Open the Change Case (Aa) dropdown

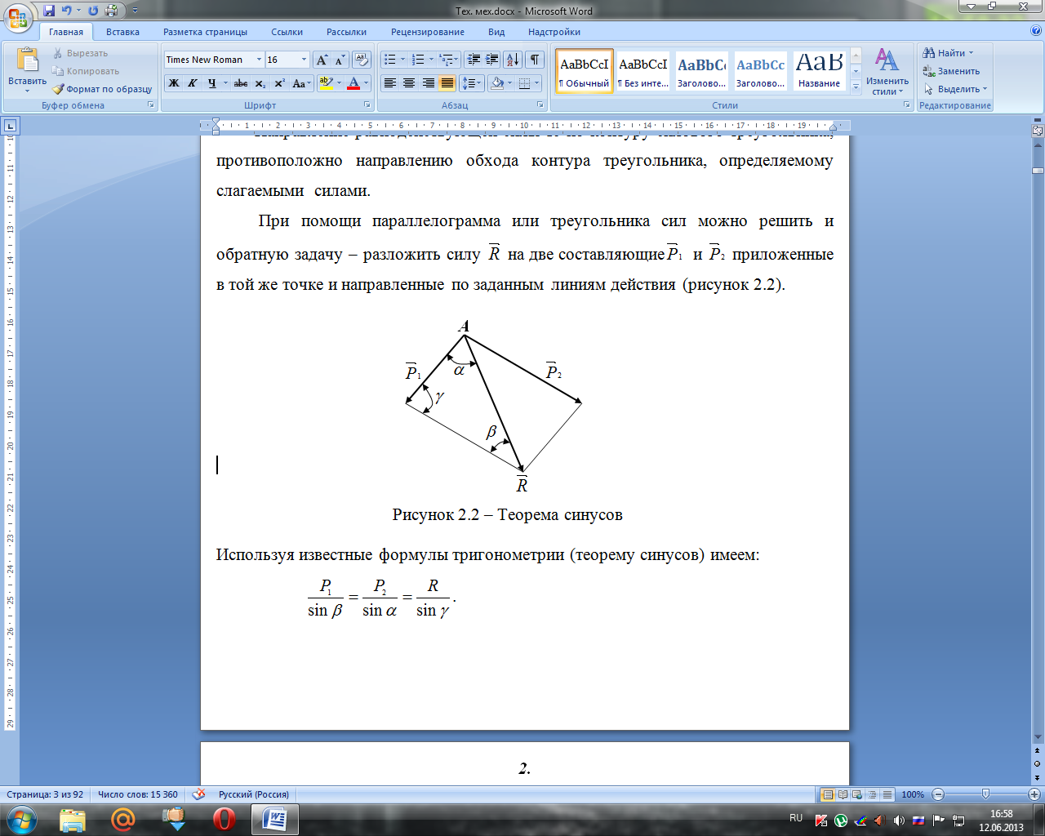[301, 83]
